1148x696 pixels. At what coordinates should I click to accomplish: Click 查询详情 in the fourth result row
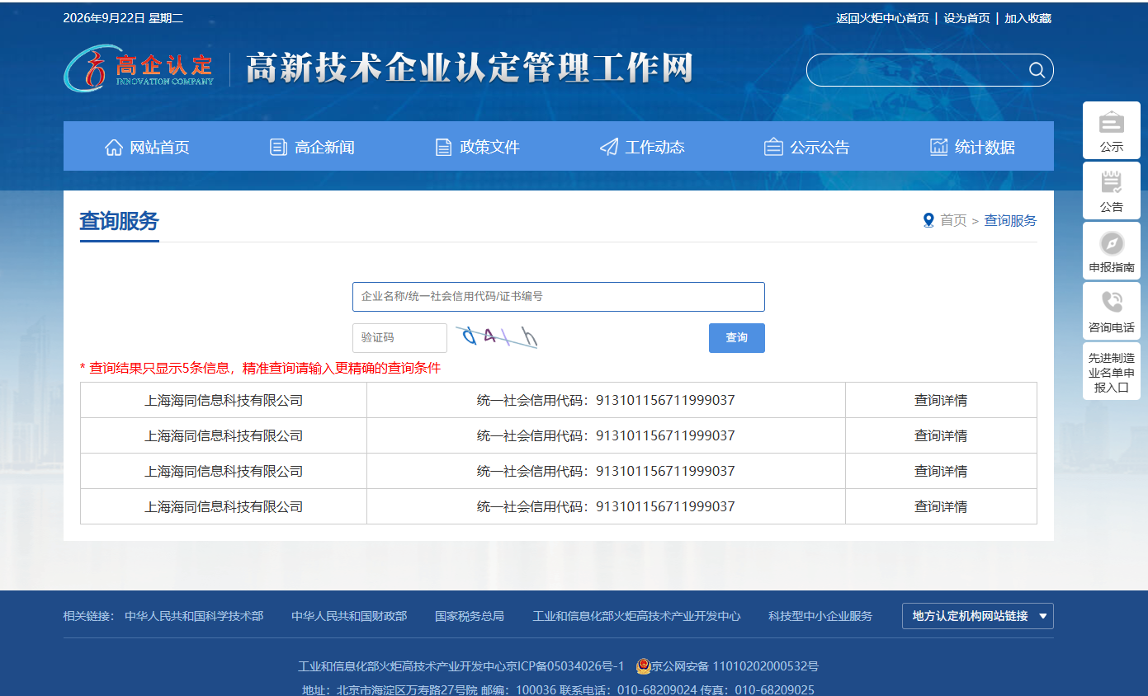coord(941,507)
